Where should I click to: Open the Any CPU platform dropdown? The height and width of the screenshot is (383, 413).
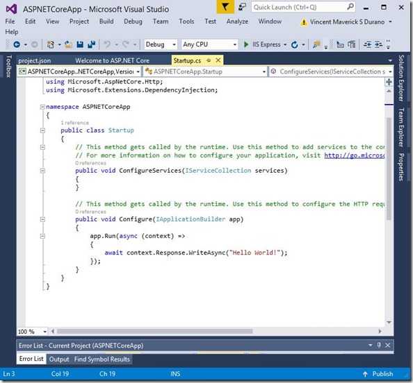click(x=210, y=44)
